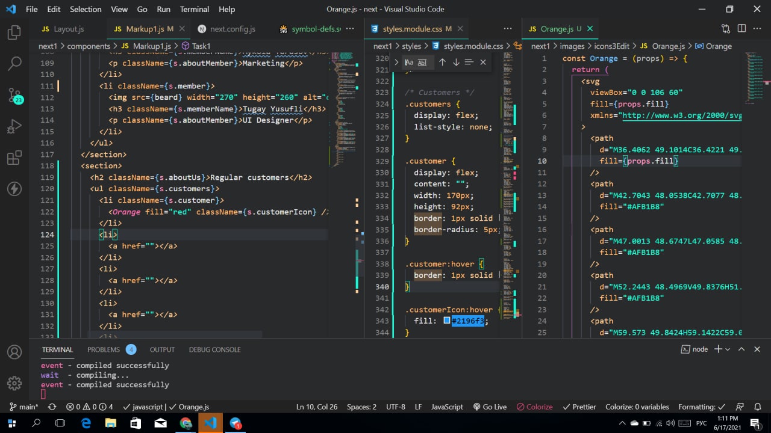The image size is (771, 433).
Task: Open Source Control view with 23 changes
Action: pyautogui.click(x=14, y=96)
